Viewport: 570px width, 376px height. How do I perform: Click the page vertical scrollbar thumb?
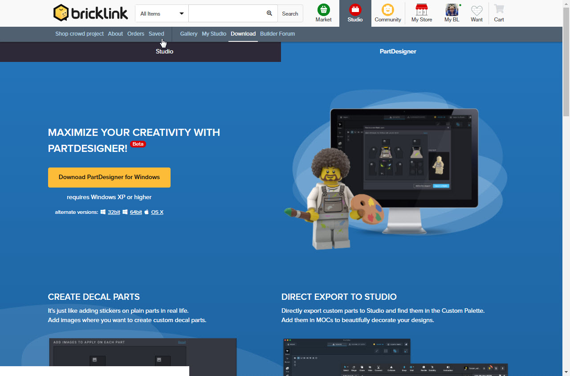[x=566, y=61]
